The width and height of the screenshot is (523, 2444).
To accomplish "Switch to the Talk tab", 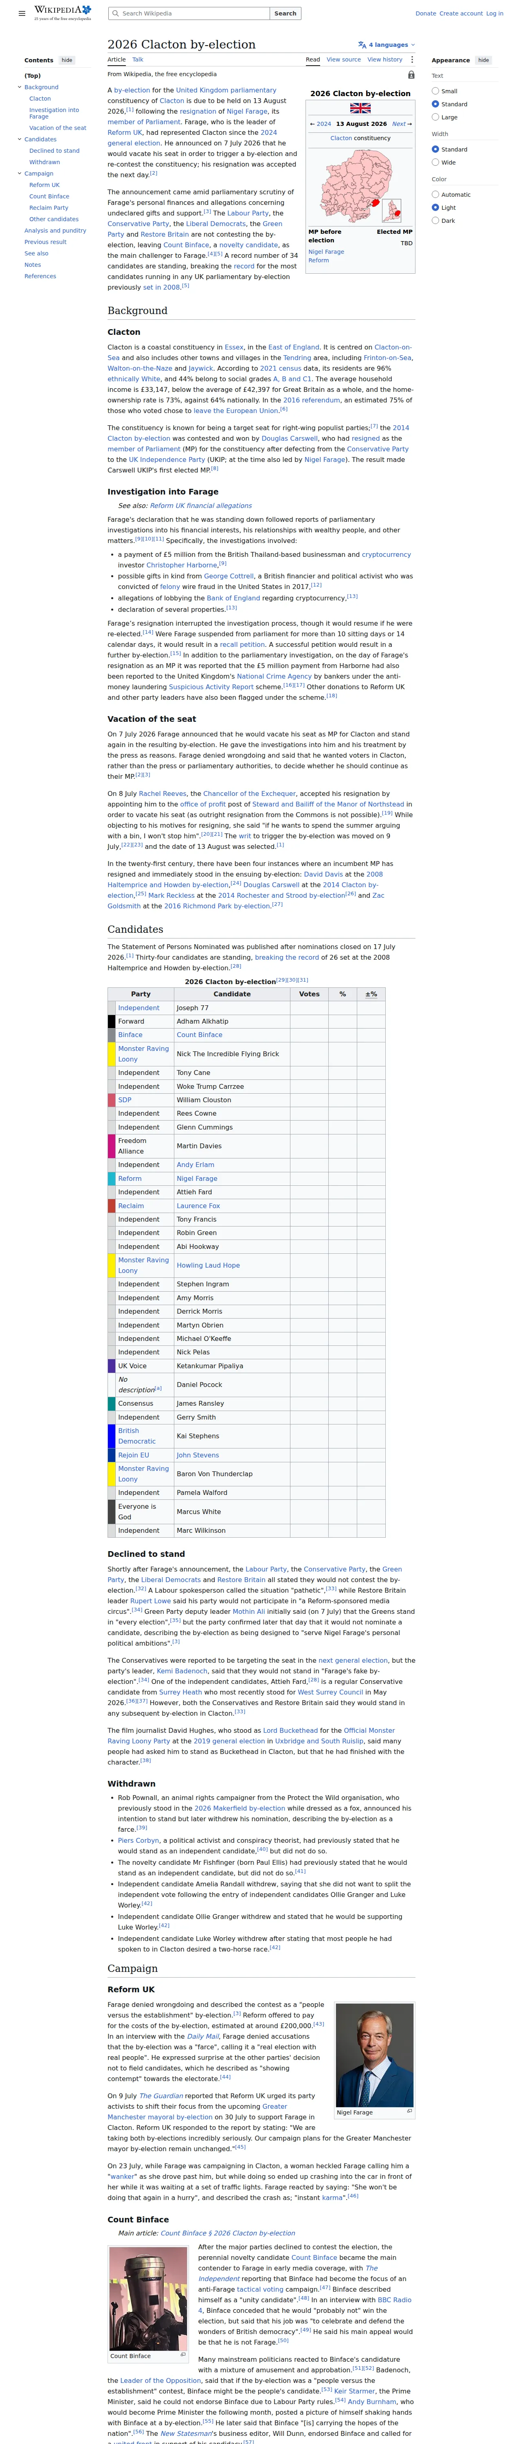I will [138, 60].
